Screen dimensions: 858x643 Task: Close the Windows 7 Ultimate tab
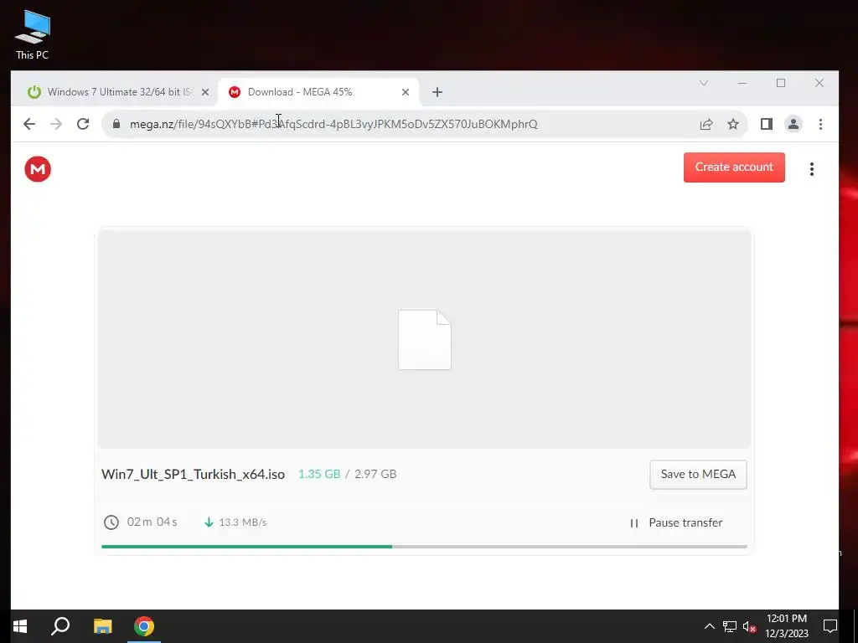205,92
